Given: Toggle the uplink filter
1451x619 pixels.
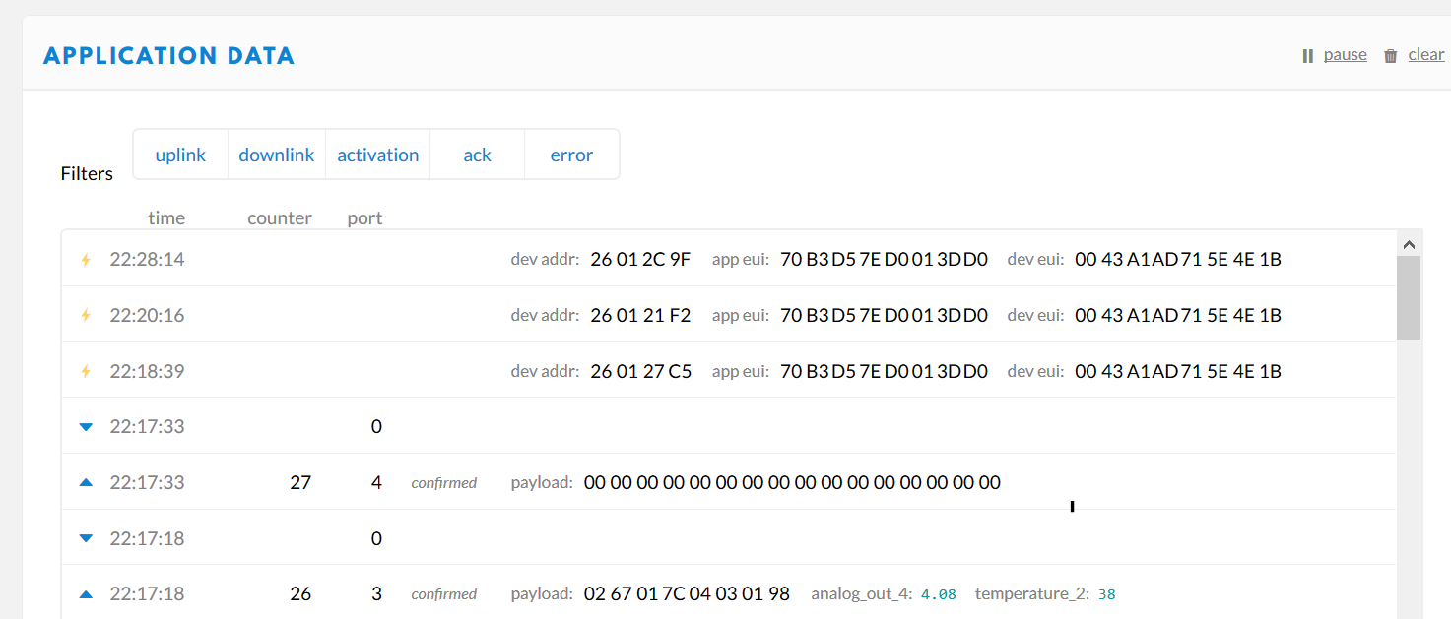Looking at the screenshot, I should [x=180, y=155].
